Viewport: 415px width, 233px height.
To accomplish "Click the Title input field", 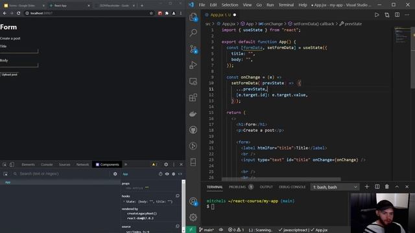I will coord(19,51).
